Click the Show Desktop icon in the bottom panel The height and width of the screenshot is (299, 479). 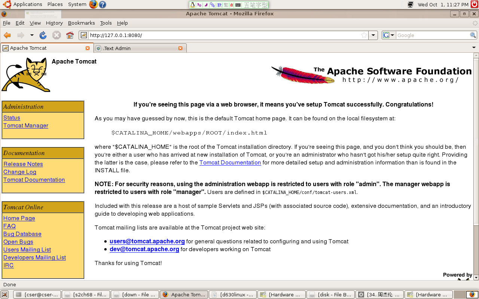click(x=4, y=295)
